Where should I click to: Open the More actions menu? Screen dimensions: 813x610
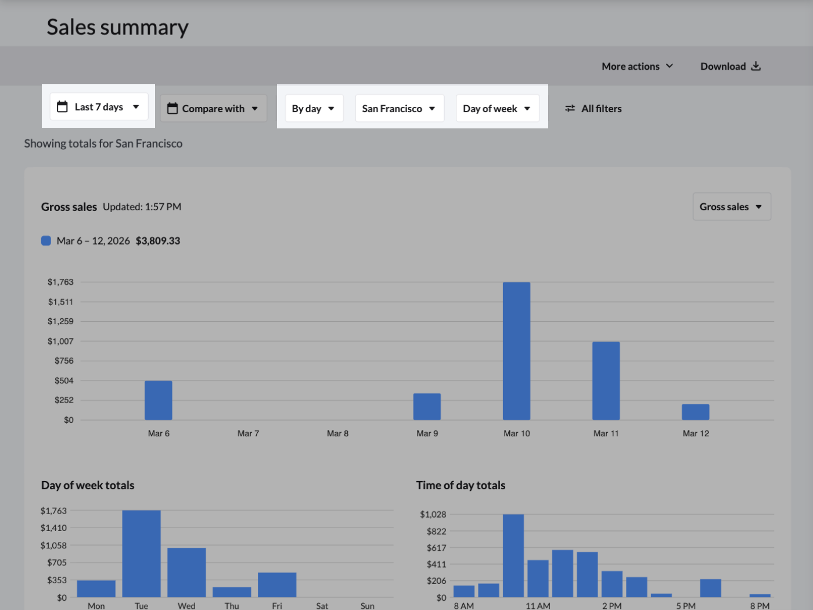(637, 66)
